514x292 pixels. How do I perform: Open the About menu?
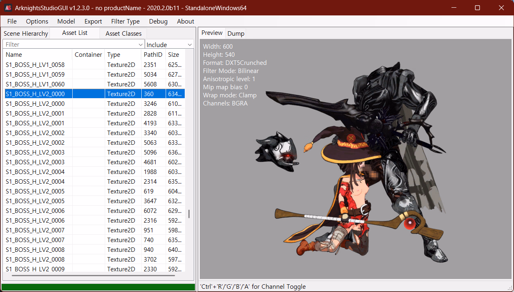[186, 21]
